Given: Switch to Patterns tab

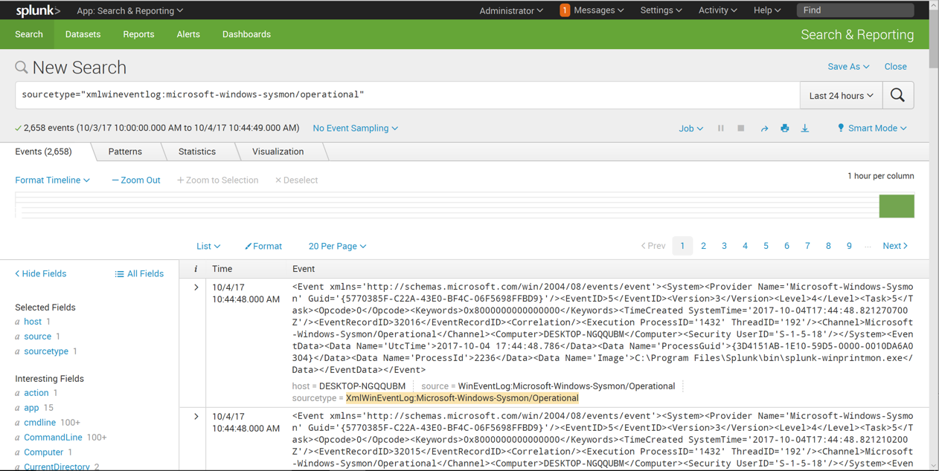Looking at the screenshot, I should (125, 152).
